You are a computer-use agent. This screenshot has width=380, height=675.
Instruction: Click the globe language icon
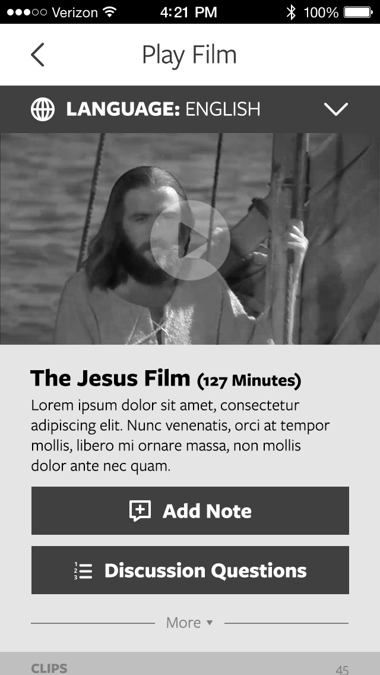pos(43,109)
